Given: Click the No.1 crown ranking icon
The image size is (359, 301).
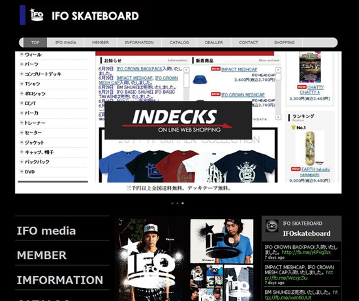Looking at the screenshot, I should (x=293, y=127).
